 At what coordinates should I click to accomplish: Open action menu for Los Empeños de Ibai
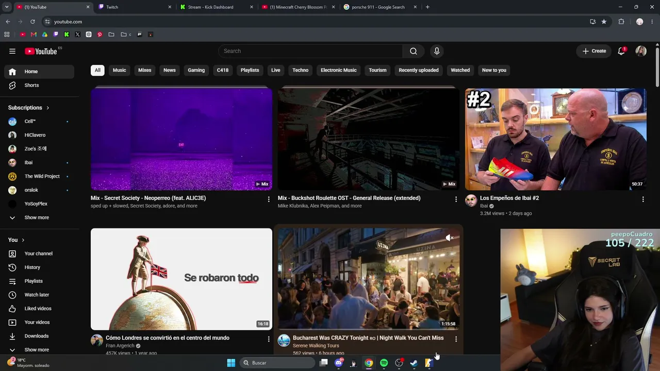[x=643, y=199]
